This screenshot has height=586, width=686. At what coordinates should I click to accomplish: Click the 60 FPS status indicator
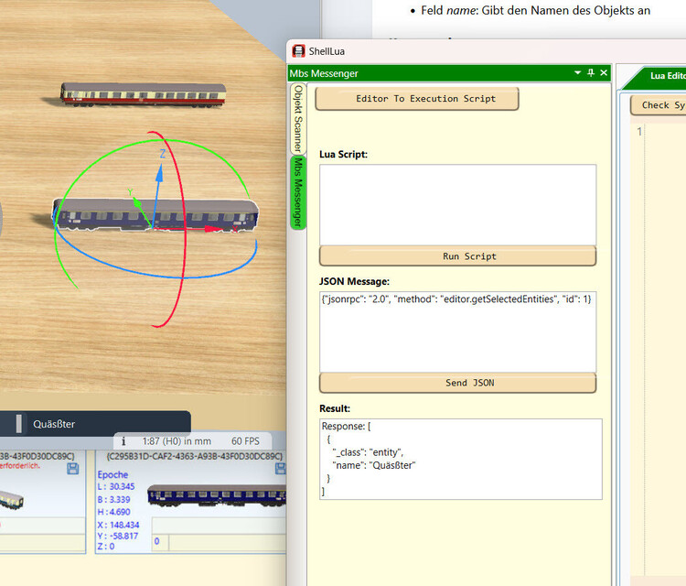[x=245, y=441]
